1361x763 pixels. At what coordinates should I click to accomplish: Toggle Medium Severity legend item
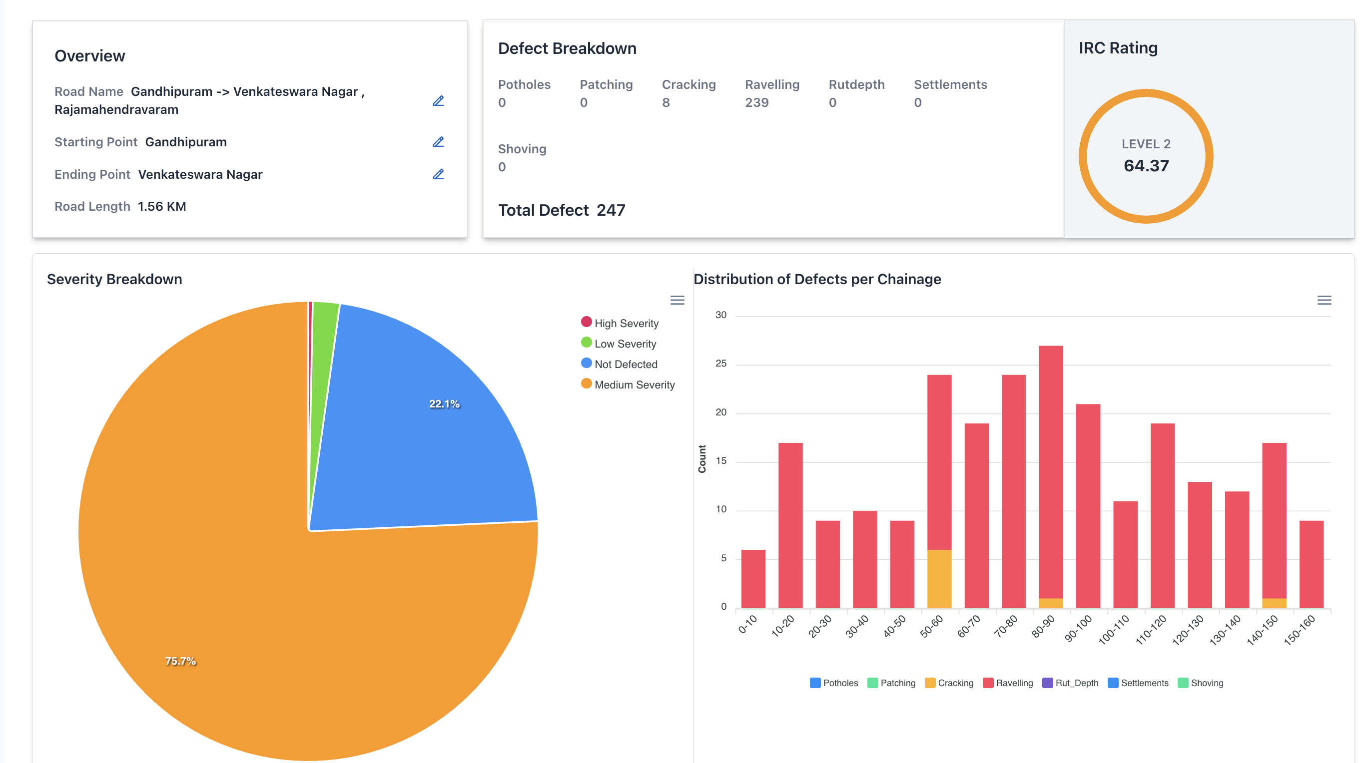pyautogui.click(x=634, y=385)
